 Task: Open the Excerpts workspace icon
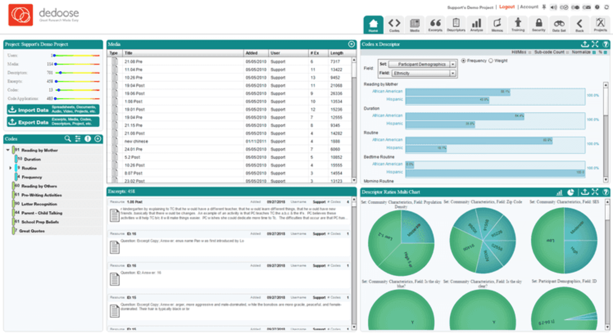click(435, 24)
